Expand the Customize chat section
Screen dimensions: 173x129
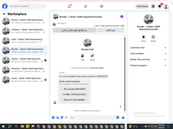click(x=148, y=48)
